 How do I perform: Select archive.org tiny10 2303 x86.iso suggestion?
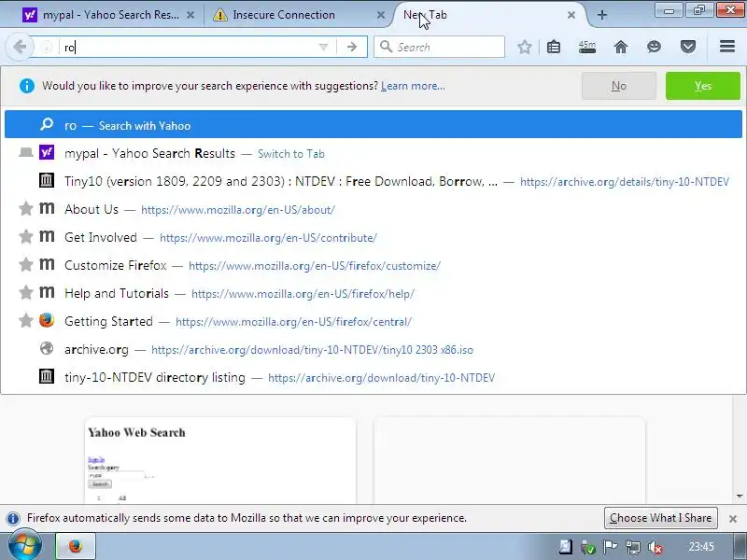coord(373,349)
